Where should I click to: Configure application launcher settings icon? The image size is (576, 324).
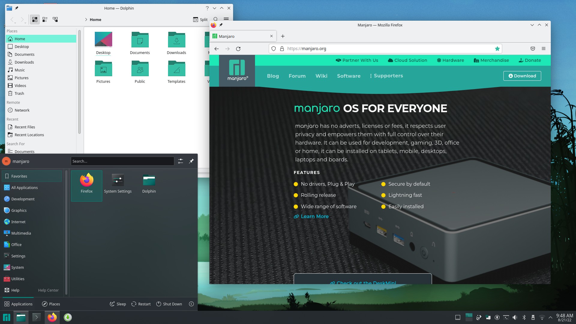click(181, 161)
